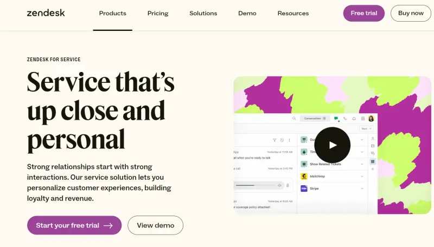Click the highlighted apps grid sidebar icon
The image size is (434, 247).
tap(373, 161)
